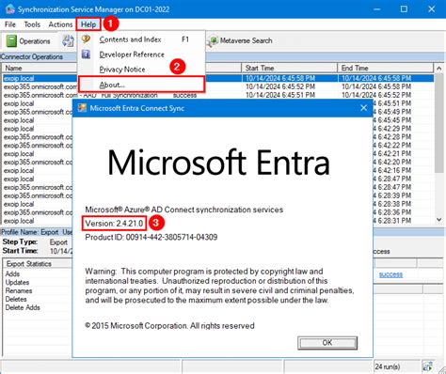Click the Entra Connect Sync dialog icon
Viewport: 446px width, 374px height.
coord(82,108)
